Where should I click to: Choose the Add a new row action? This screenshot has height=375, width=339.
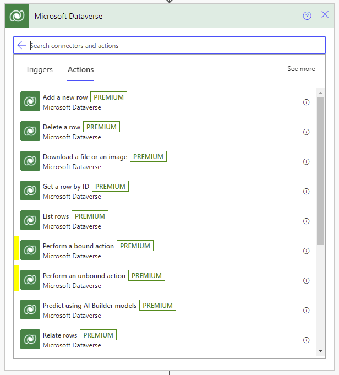point(165,101)
